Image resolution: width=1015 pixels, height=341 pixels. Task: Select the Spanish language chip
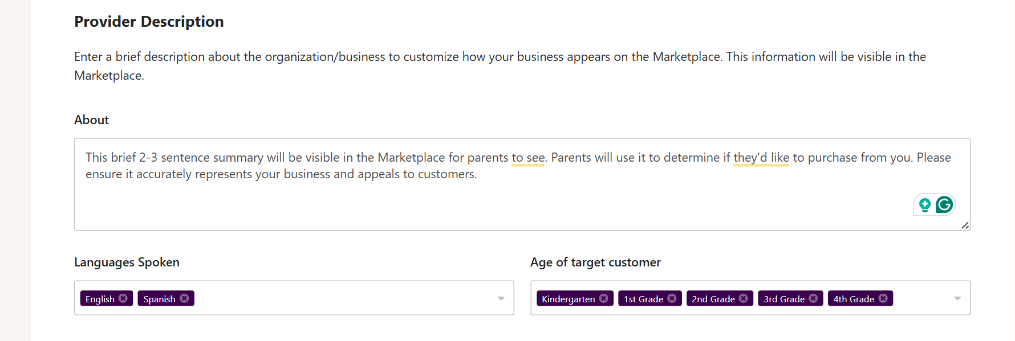159,299
